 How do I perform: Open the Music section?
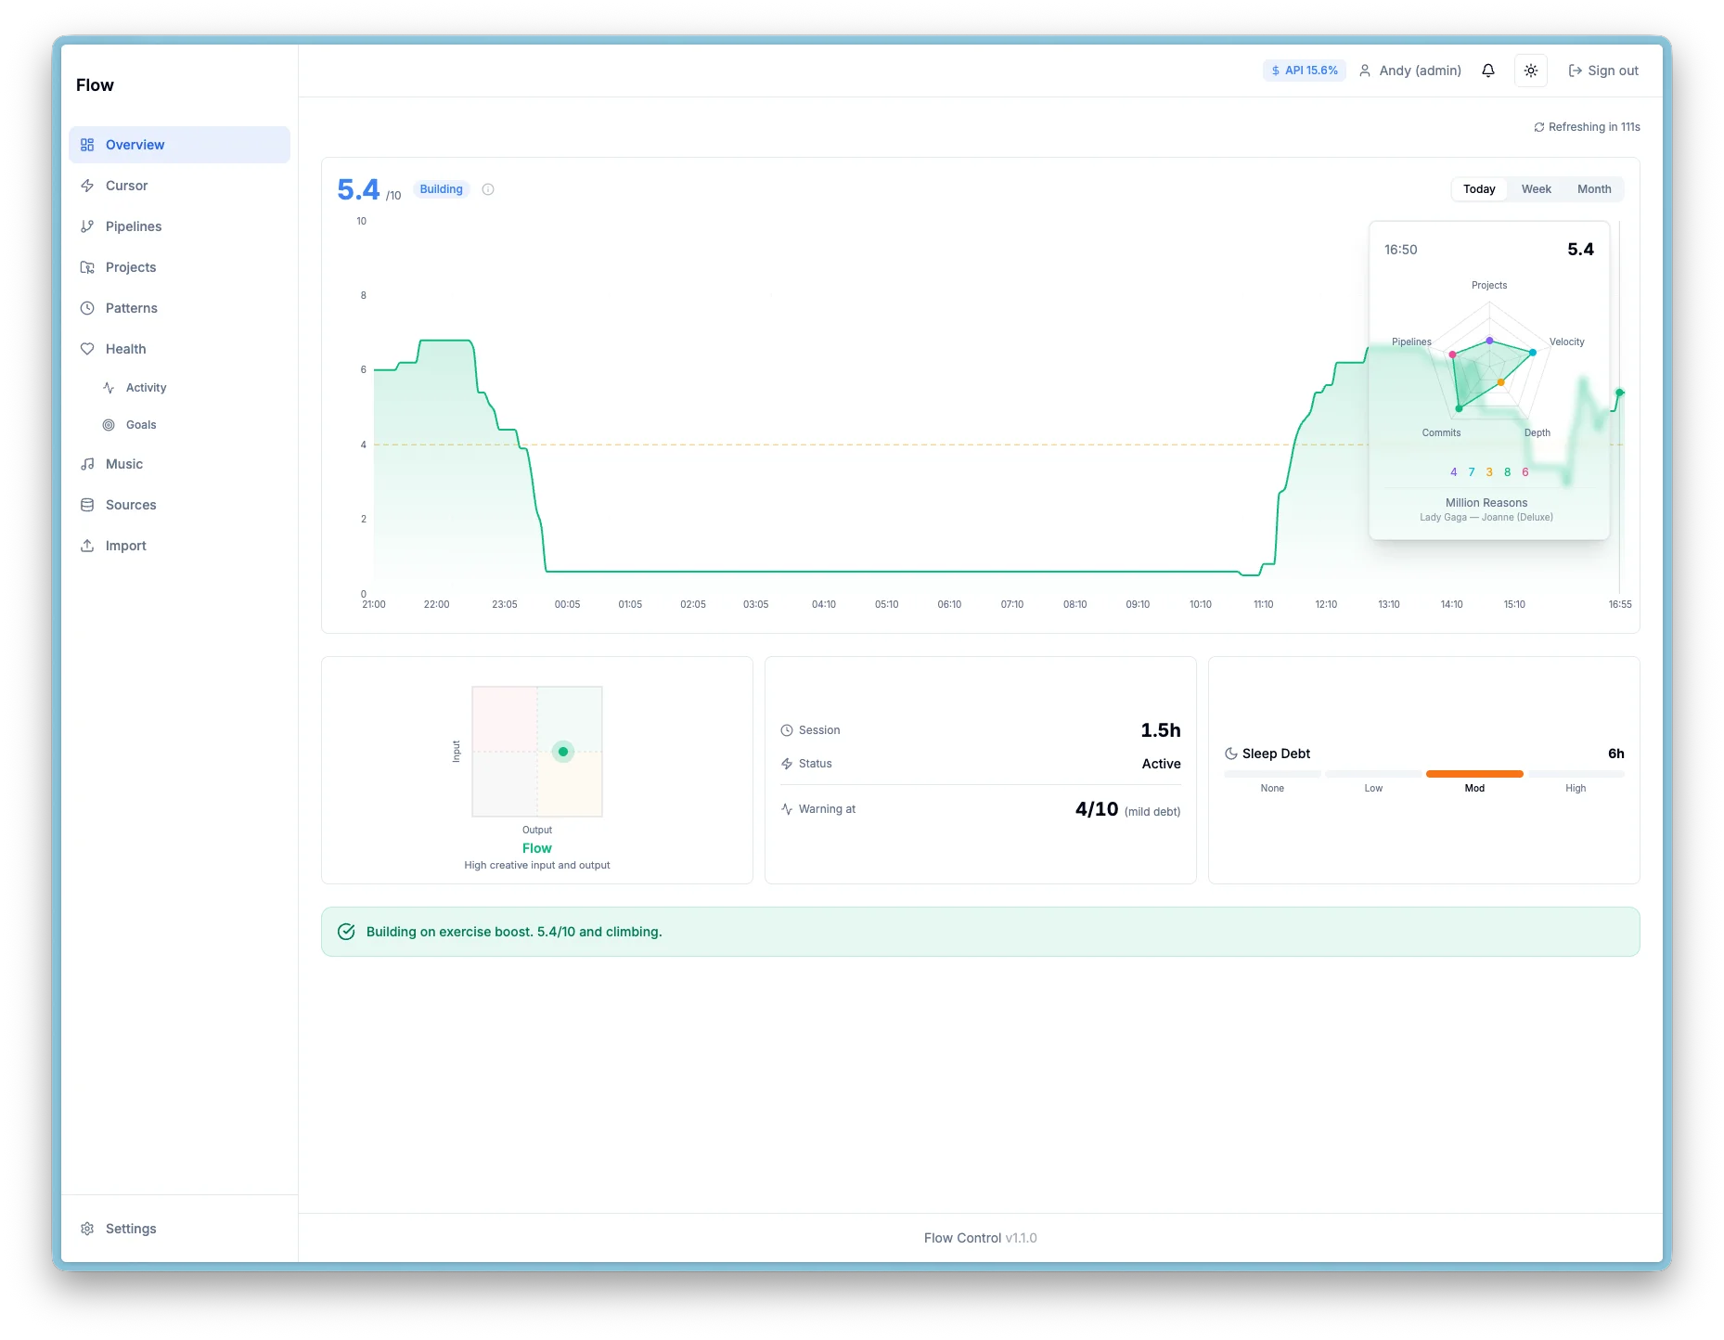pyautogui.click(x=123, y=464)
